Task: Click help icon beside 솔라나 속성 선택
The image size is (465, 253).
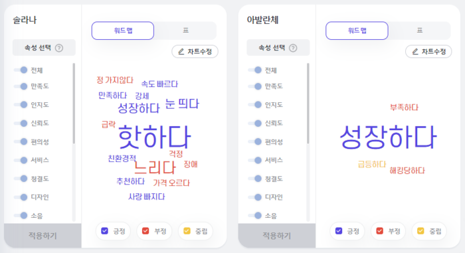Action: pos(59,48)
